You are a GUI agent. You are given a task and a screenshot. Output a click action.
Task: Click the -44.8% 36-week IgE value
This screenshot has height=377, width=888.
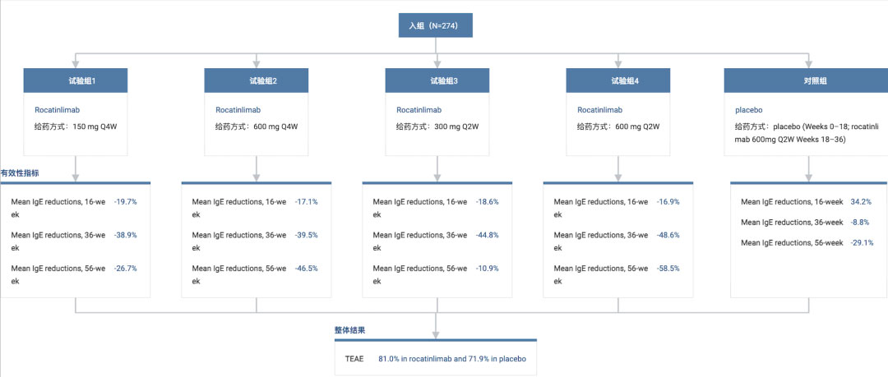tap(488, 235)
